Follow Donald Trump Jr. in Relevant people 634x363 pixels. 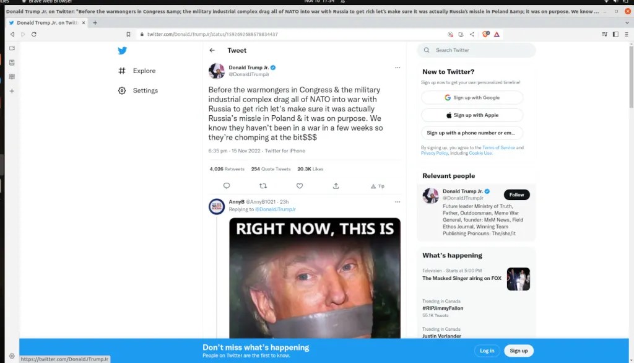[x=516, y=195]
